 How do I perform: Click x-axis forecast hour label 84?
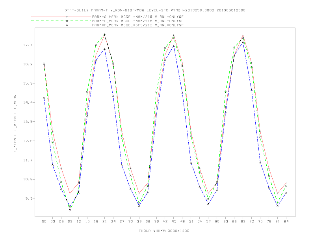pos(286,221)
